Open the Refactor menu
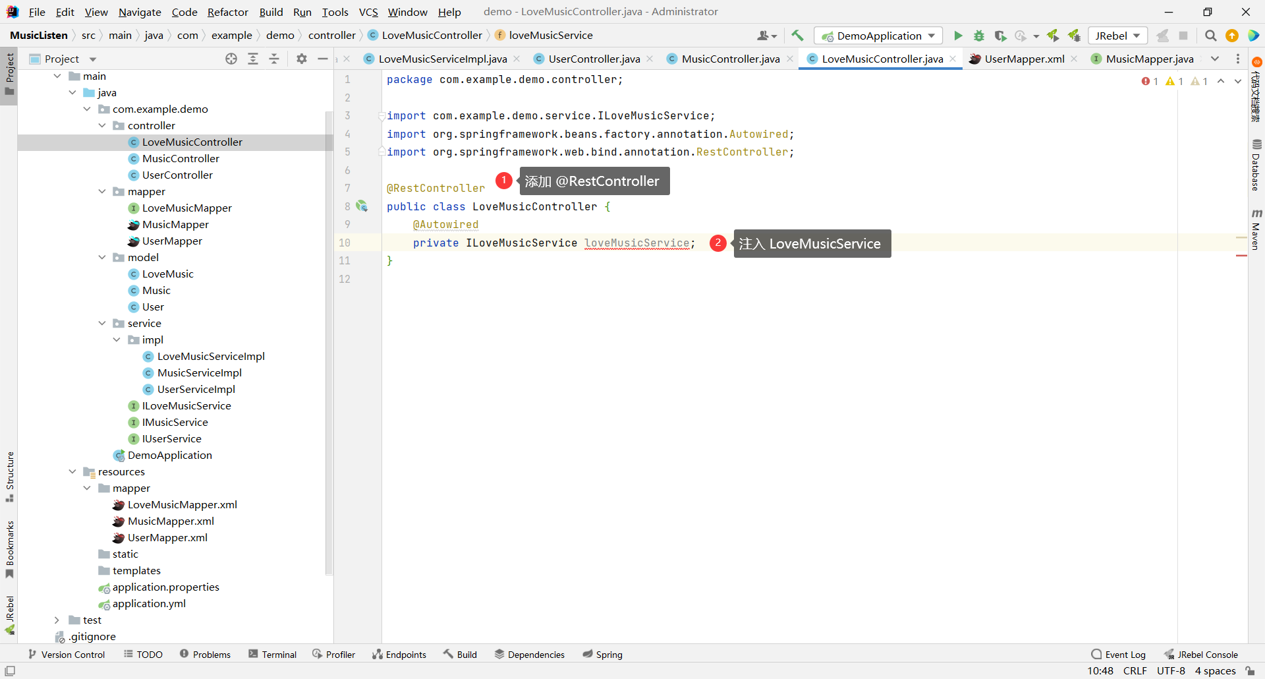1265x679 pixels. tap(227, 12)
